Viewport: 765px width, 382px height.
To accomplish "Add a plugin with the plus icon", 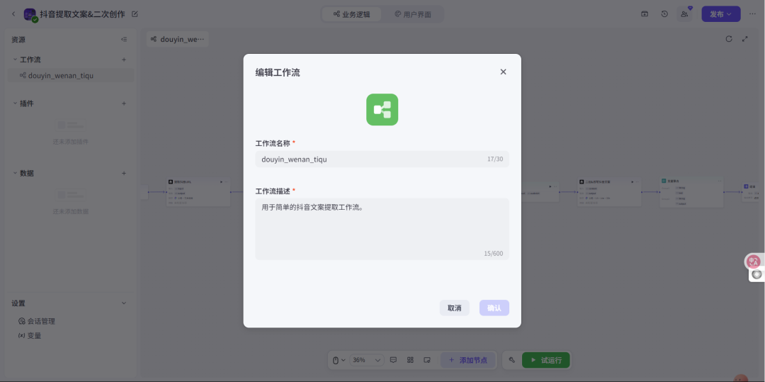I will (x=124, y=103).
